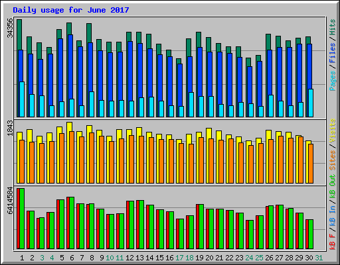The image size is (340, 265).
Task: Click day 30 on the x-axis
Action: tap(309, 258)
